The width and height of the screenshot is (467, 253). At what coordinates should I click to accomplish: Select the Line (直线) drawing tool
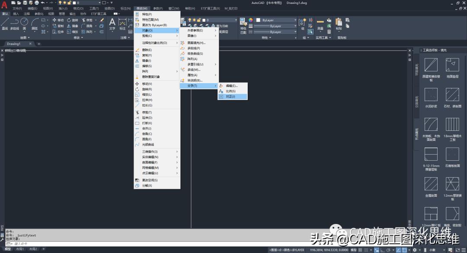point(4,24)
